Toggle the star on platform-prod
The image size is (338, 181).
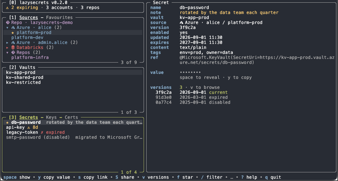(12, 33)
